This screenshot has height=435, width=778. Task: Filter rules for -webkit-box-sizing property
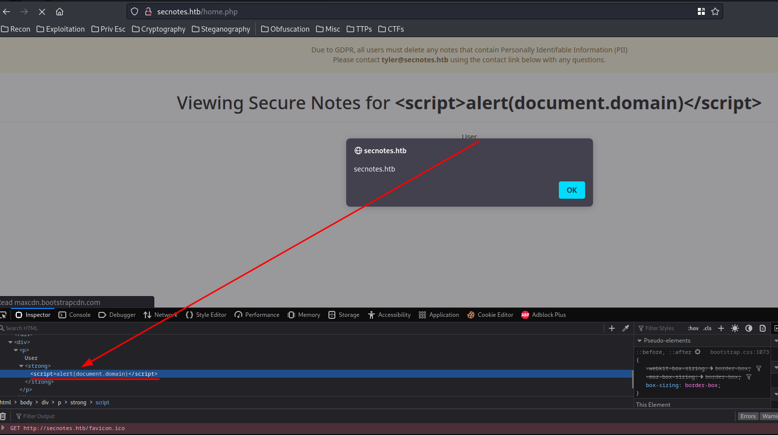759,368
